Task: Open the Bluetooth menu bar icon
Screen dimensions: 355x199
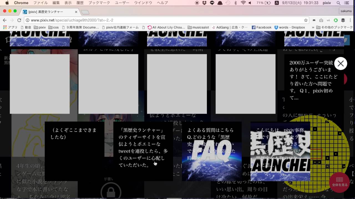Action: point(236,3)
